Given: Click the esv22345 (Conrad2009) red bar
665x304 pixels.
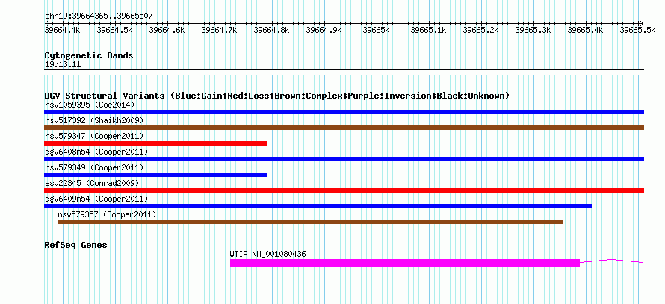Looking at the screenshot, I should click(344, 190).
